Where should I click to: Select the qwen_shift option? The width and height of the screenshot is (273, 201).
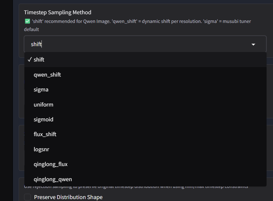point(47,75)
